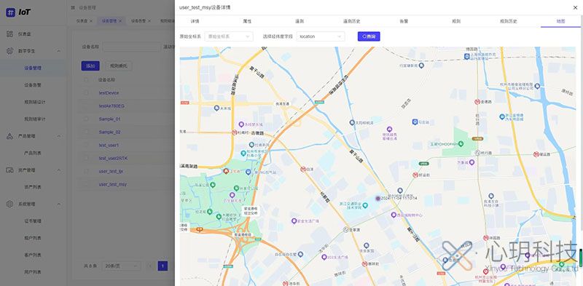The height and width of the screenshot is (286, 583).
Task: Click the 303生活广场 map marker
Action: click(x=324, y=257)
